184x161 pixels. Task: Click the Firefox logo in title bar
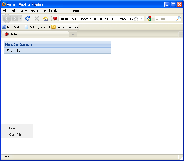[x=4, y=4]
